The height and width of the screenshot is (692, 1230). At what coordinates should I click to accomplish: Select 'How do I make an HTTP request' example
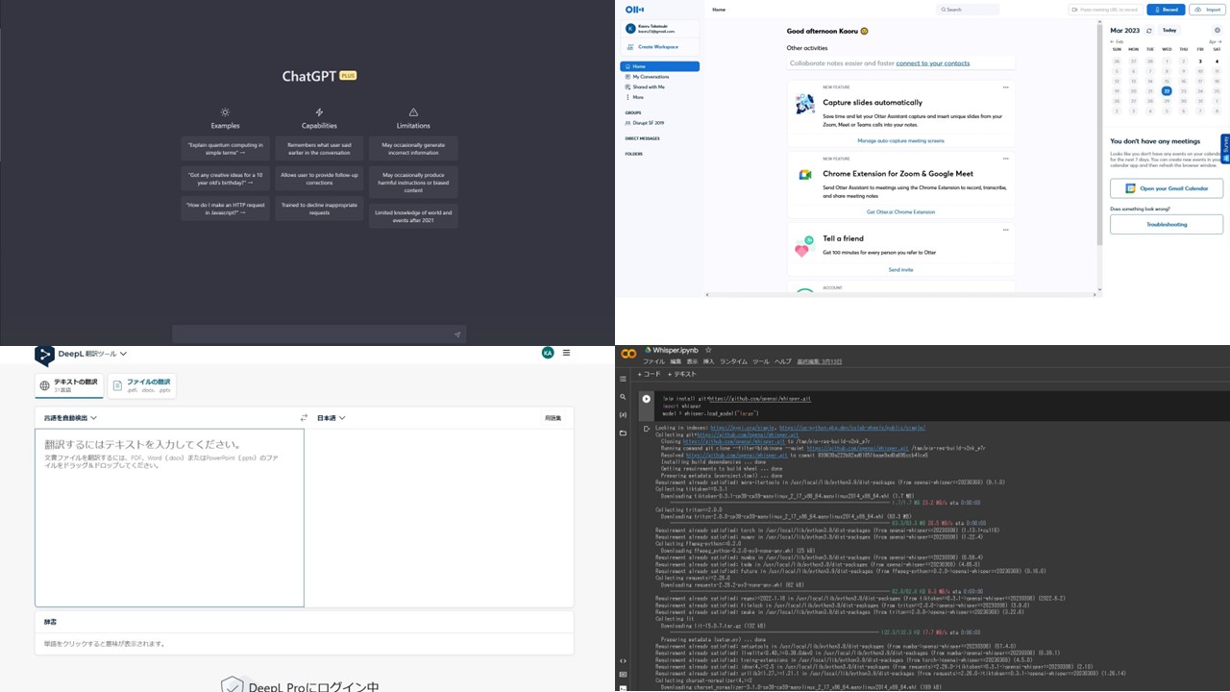point(225,209)
